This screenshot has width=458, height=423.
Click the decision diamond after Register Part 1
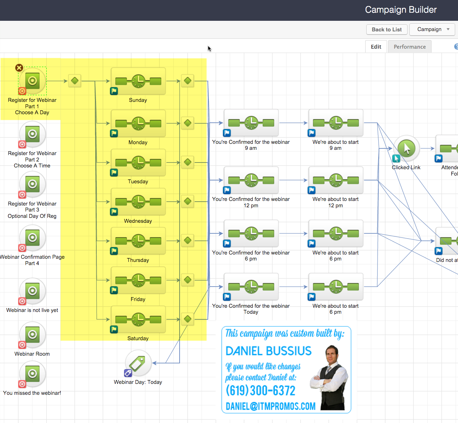tap(75, 81)
